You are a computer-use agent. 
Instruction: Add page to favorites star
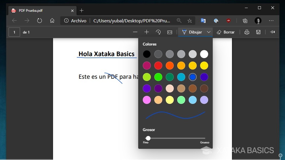pos(190,21)
